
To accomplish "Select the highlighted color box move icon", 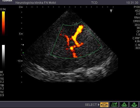I will tap(104, 105).
